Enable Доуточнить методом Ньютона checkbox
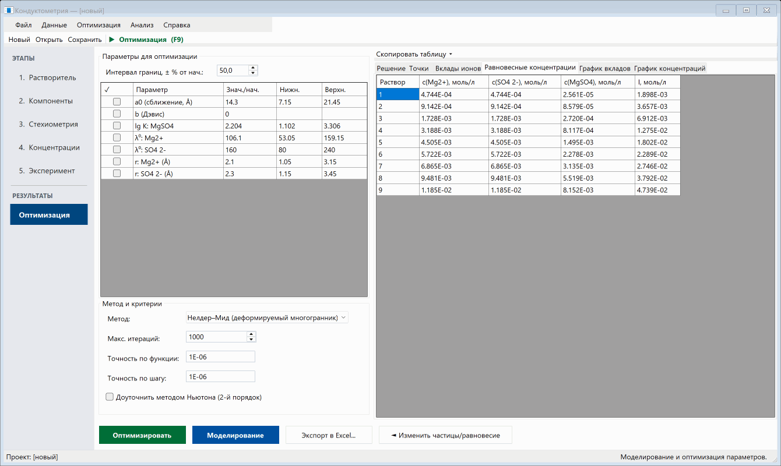The width and height of the screenshot is (781, 466). pyautogui.click(x=110, y=397)
